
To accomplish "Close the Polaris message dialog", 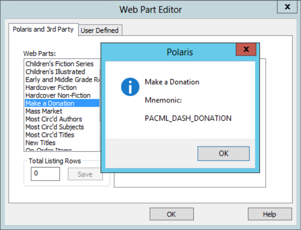I will point(246,49).
